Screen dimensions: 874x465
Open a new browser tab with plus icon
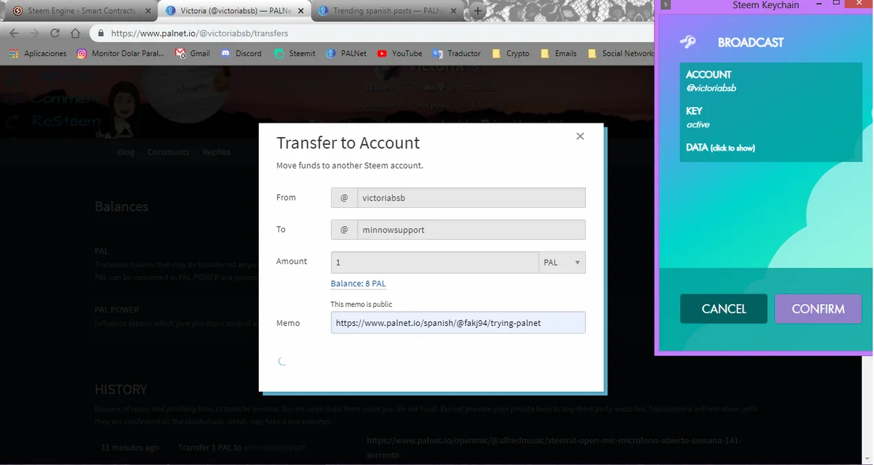click(478, 11)
